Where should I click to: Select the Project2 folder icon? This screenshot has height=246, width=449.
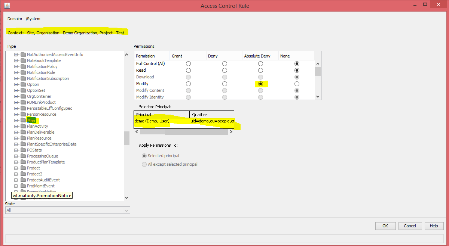click(x=23, y=174)
